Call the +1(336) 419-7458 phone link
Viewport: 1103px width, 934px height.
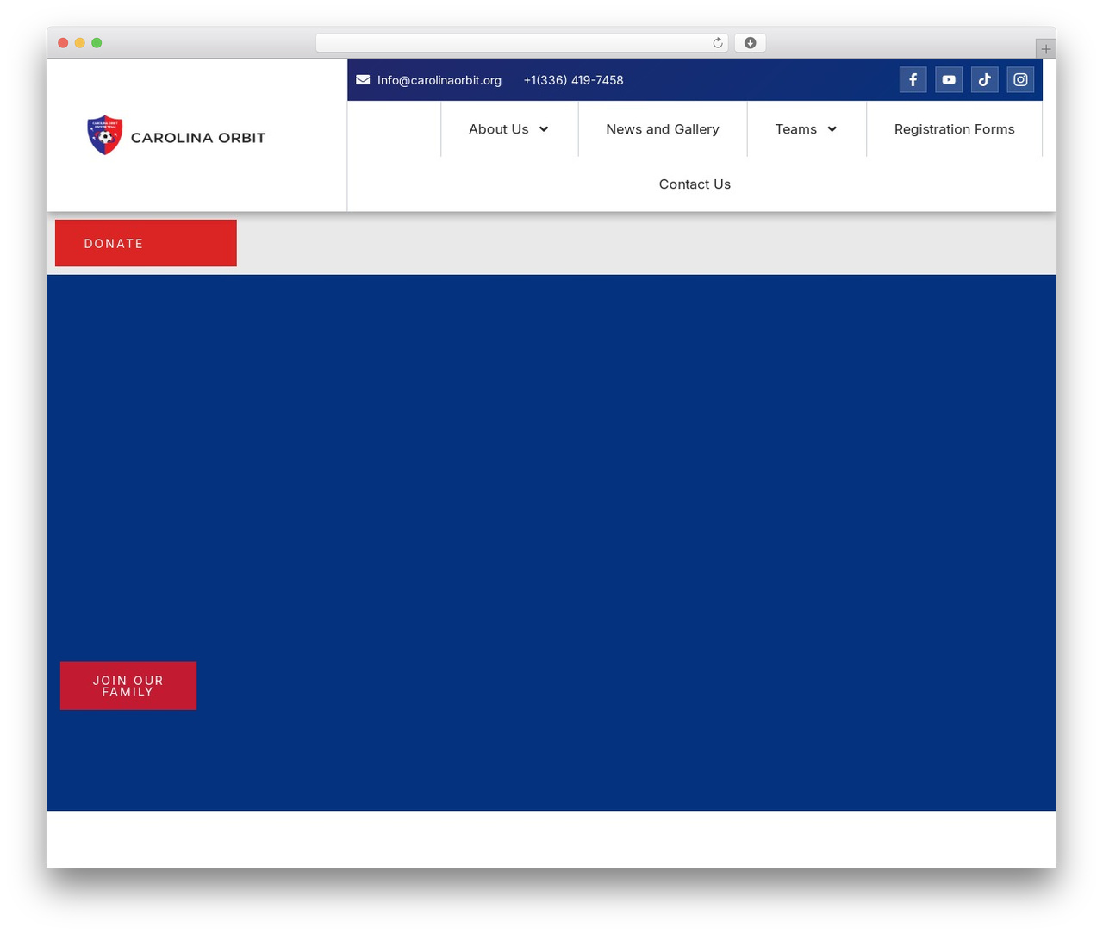click(574, 80)
